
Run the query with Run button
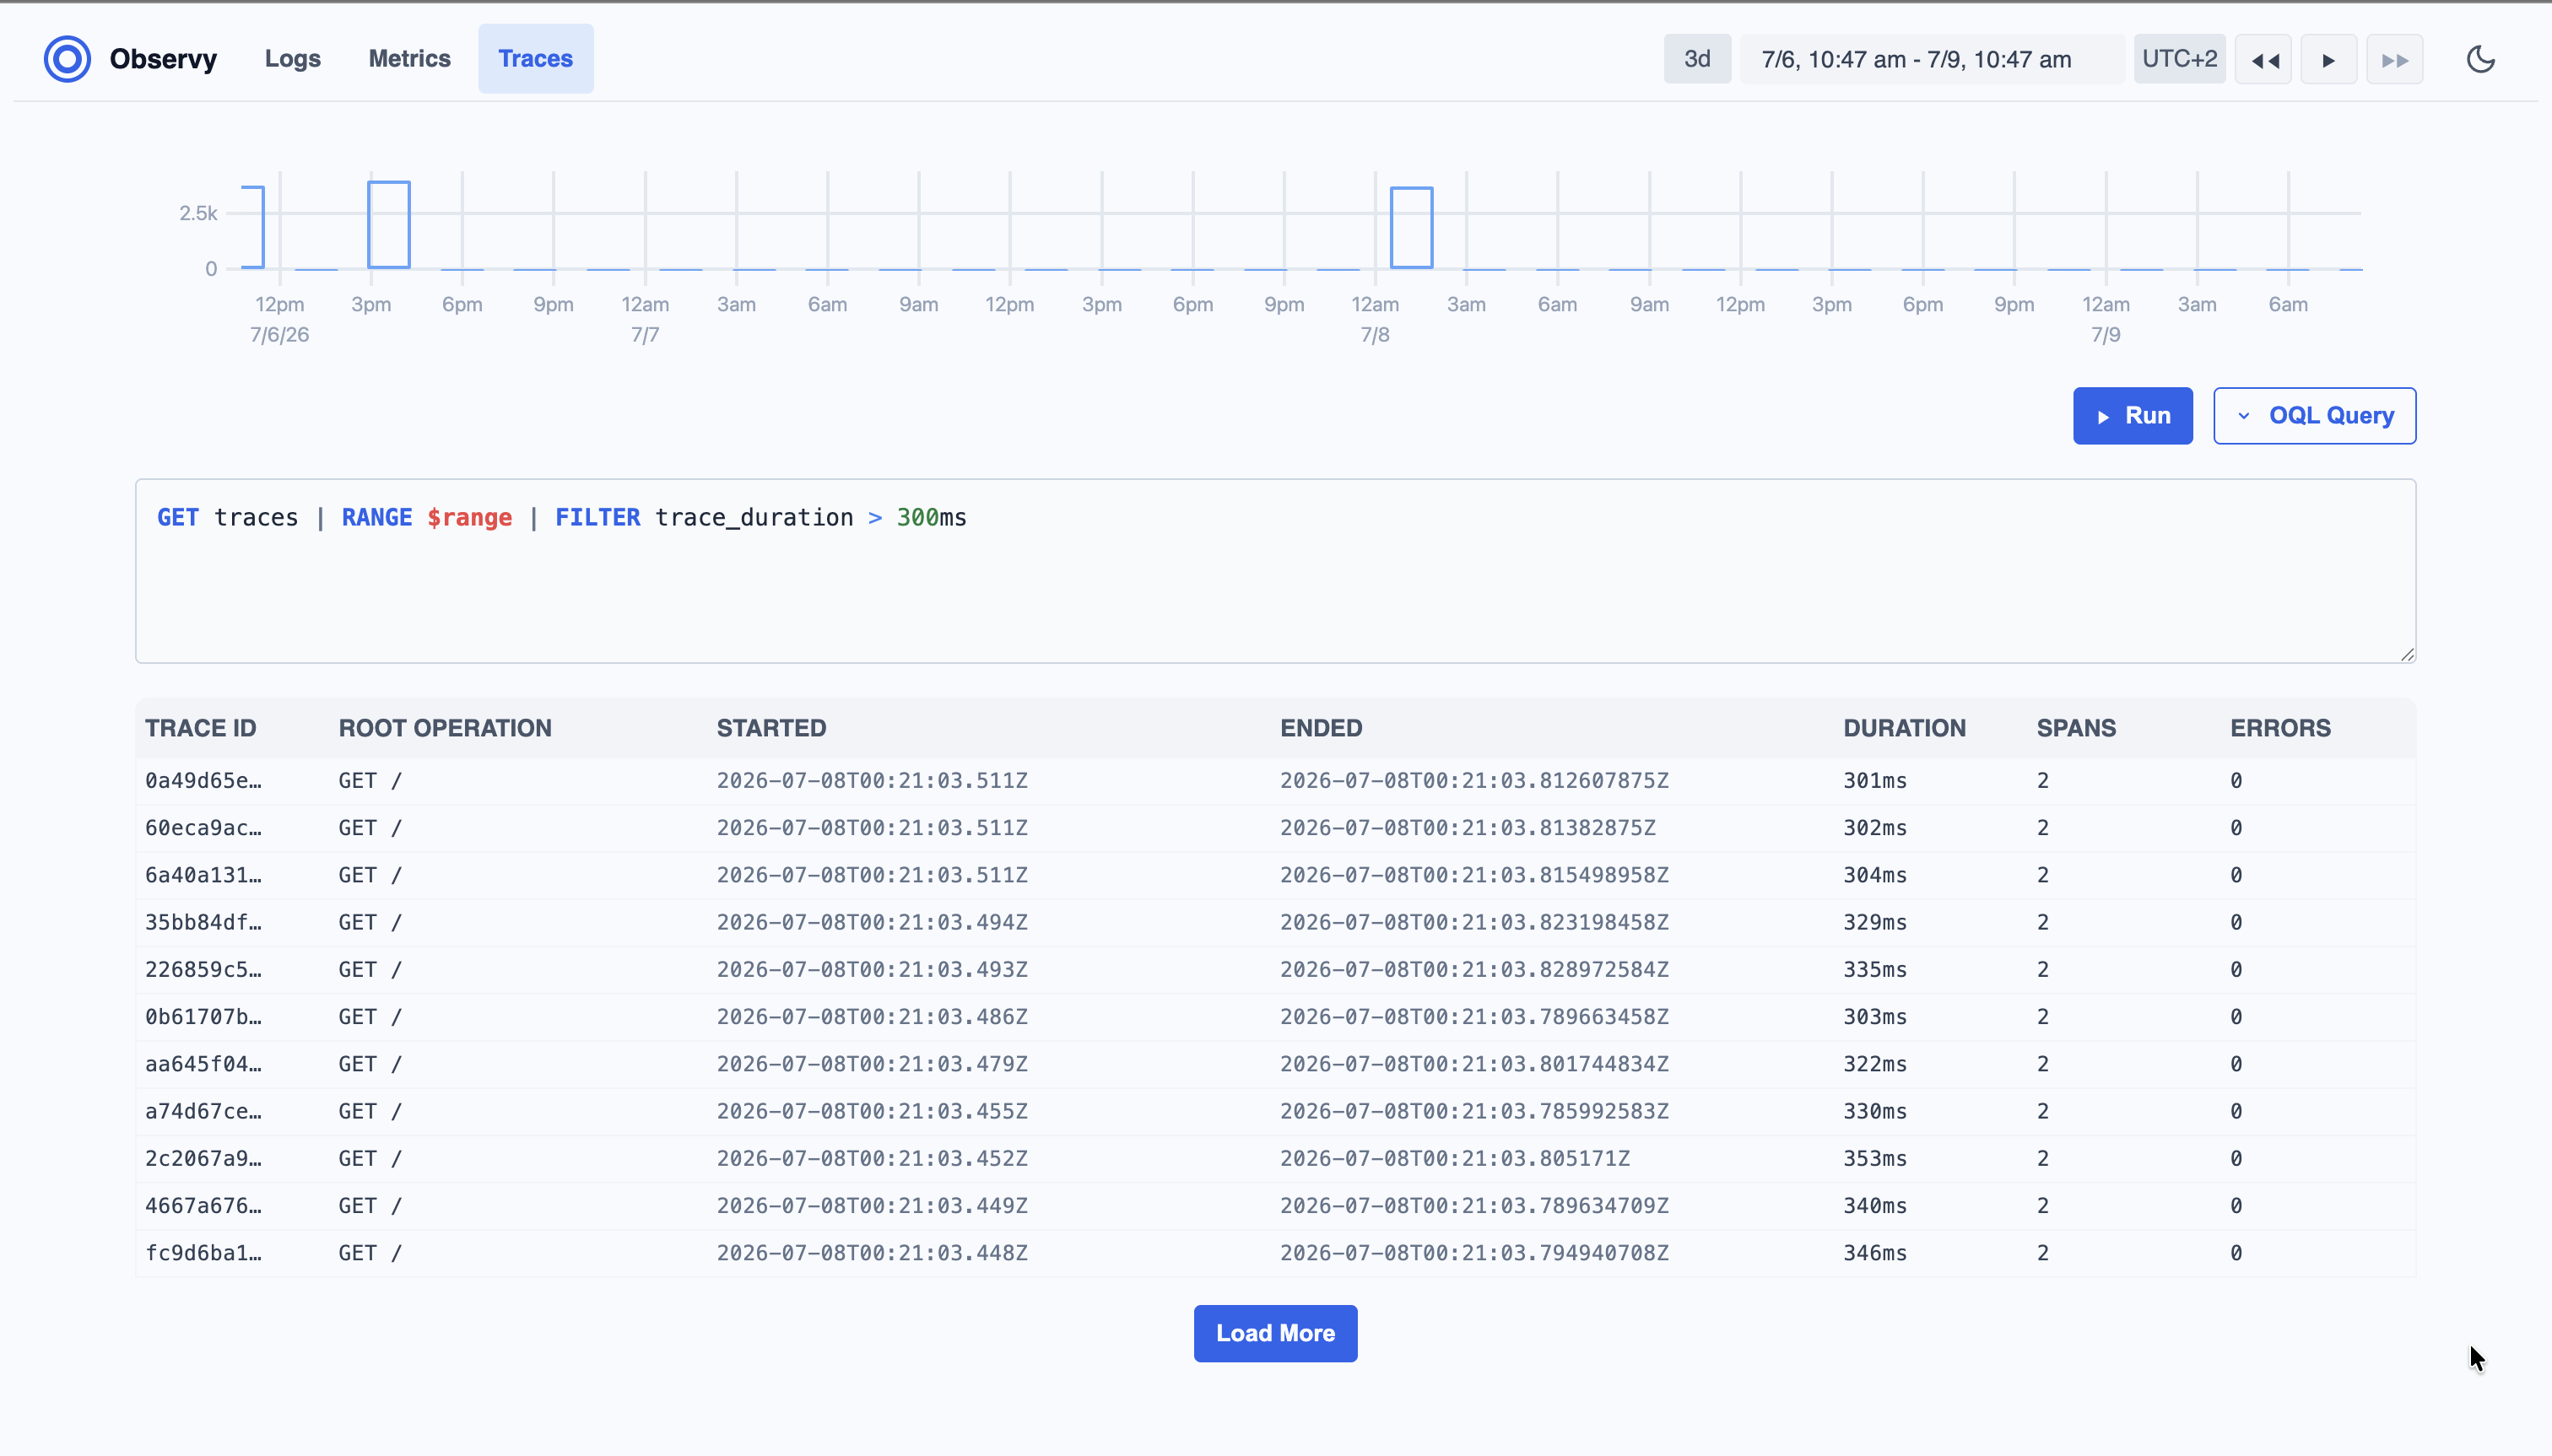point(2133,416)
